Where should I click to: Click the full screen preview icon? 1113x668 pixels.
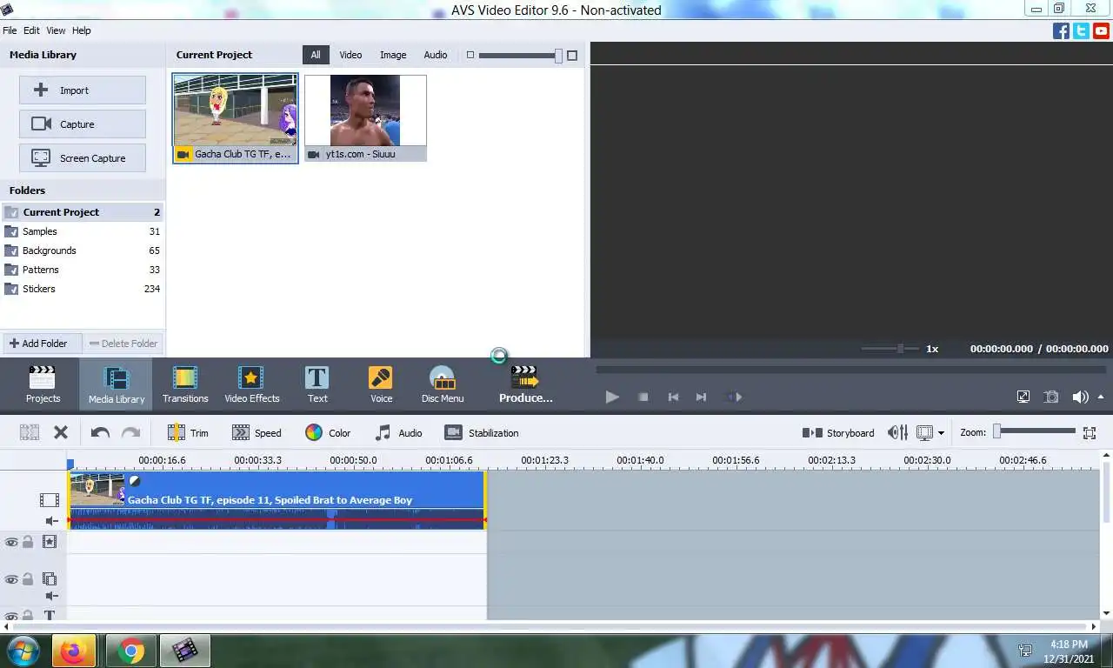(1023, 397)
